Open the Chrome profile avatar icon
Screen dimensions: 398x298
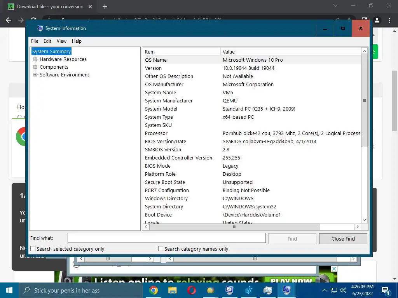pos(377,20)
